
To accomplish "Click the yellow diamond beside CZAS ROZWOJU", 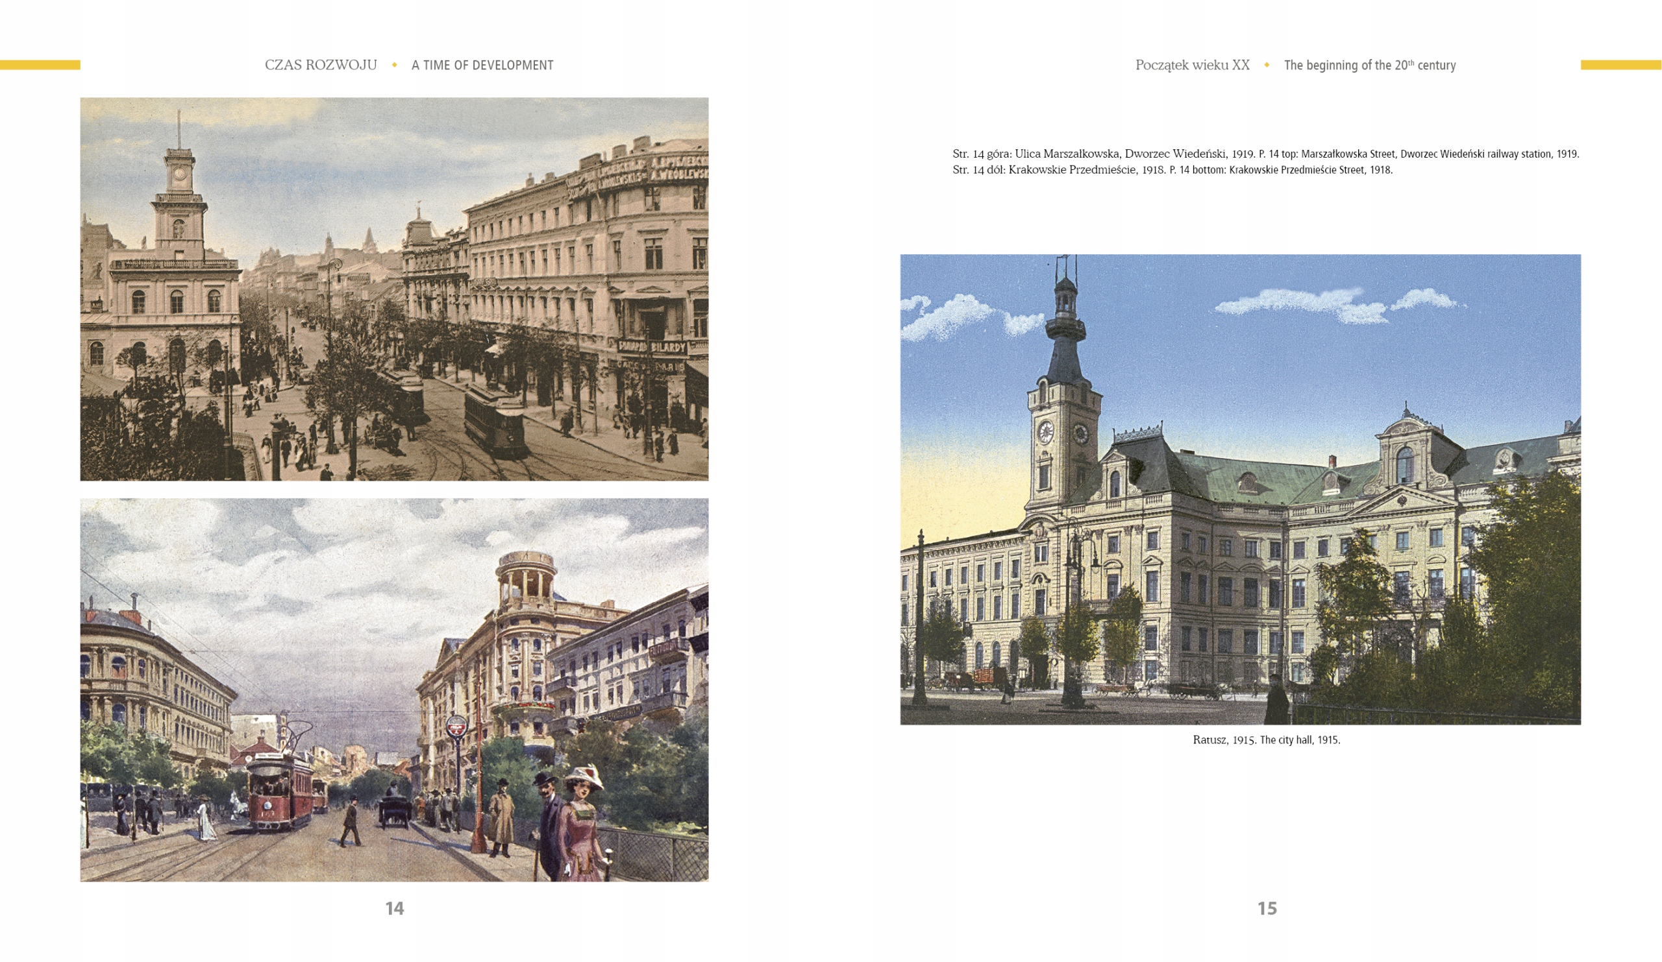I will pos(394,65).
